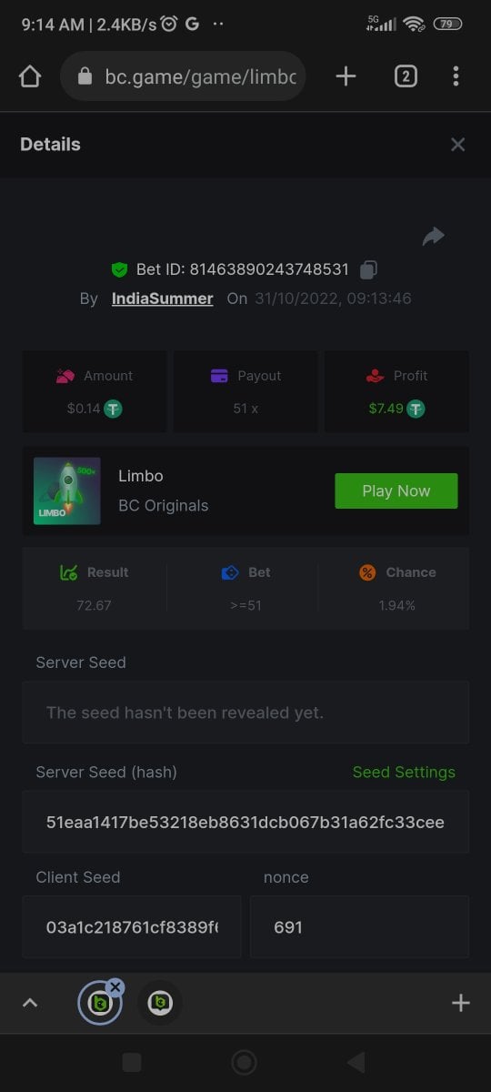Screen dimensions: 491x1092
Task: Tap the green verified shield icon
Action: (119, 269)
